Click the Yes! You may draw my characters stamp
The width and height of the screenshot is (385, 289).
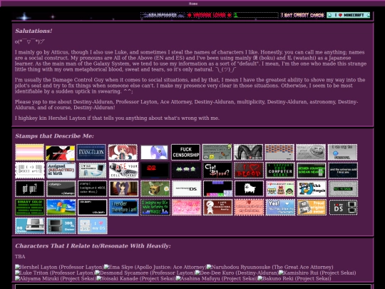tap(280, 208)
